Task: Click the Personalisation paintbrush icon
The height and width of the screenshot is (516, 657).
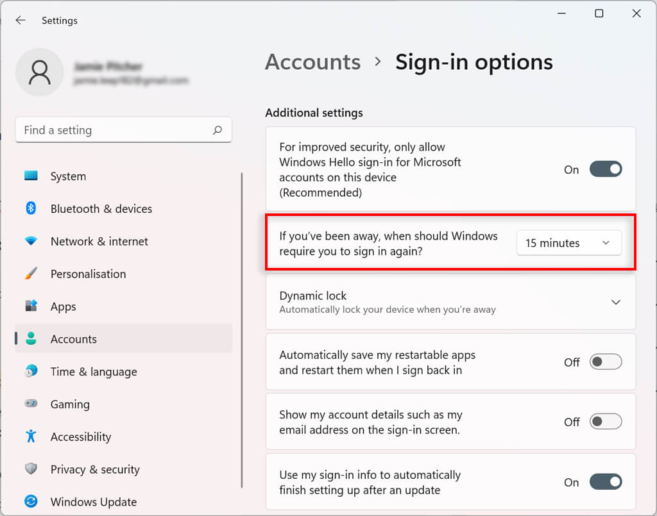Action: 31,274
